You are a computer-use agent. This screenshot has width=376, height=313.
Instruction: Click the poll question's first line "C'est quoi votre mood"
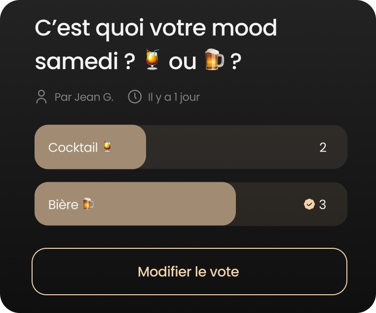point(156,29)
